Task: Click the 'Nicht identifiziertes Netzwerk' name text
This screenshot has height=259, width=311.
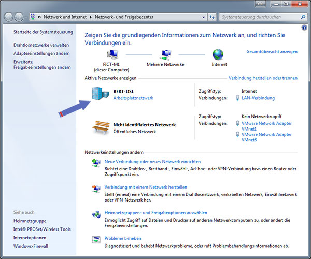Action: pos(145,125)
